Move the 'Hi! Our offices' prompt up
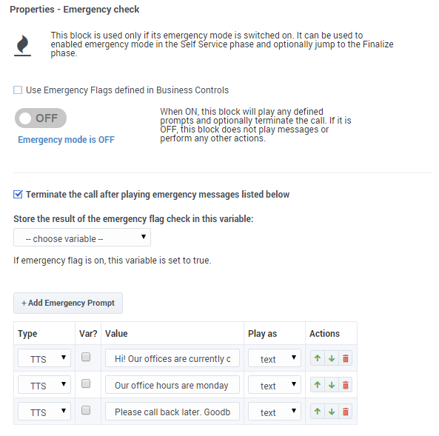439x436 pixels. (x=317, y=358)
